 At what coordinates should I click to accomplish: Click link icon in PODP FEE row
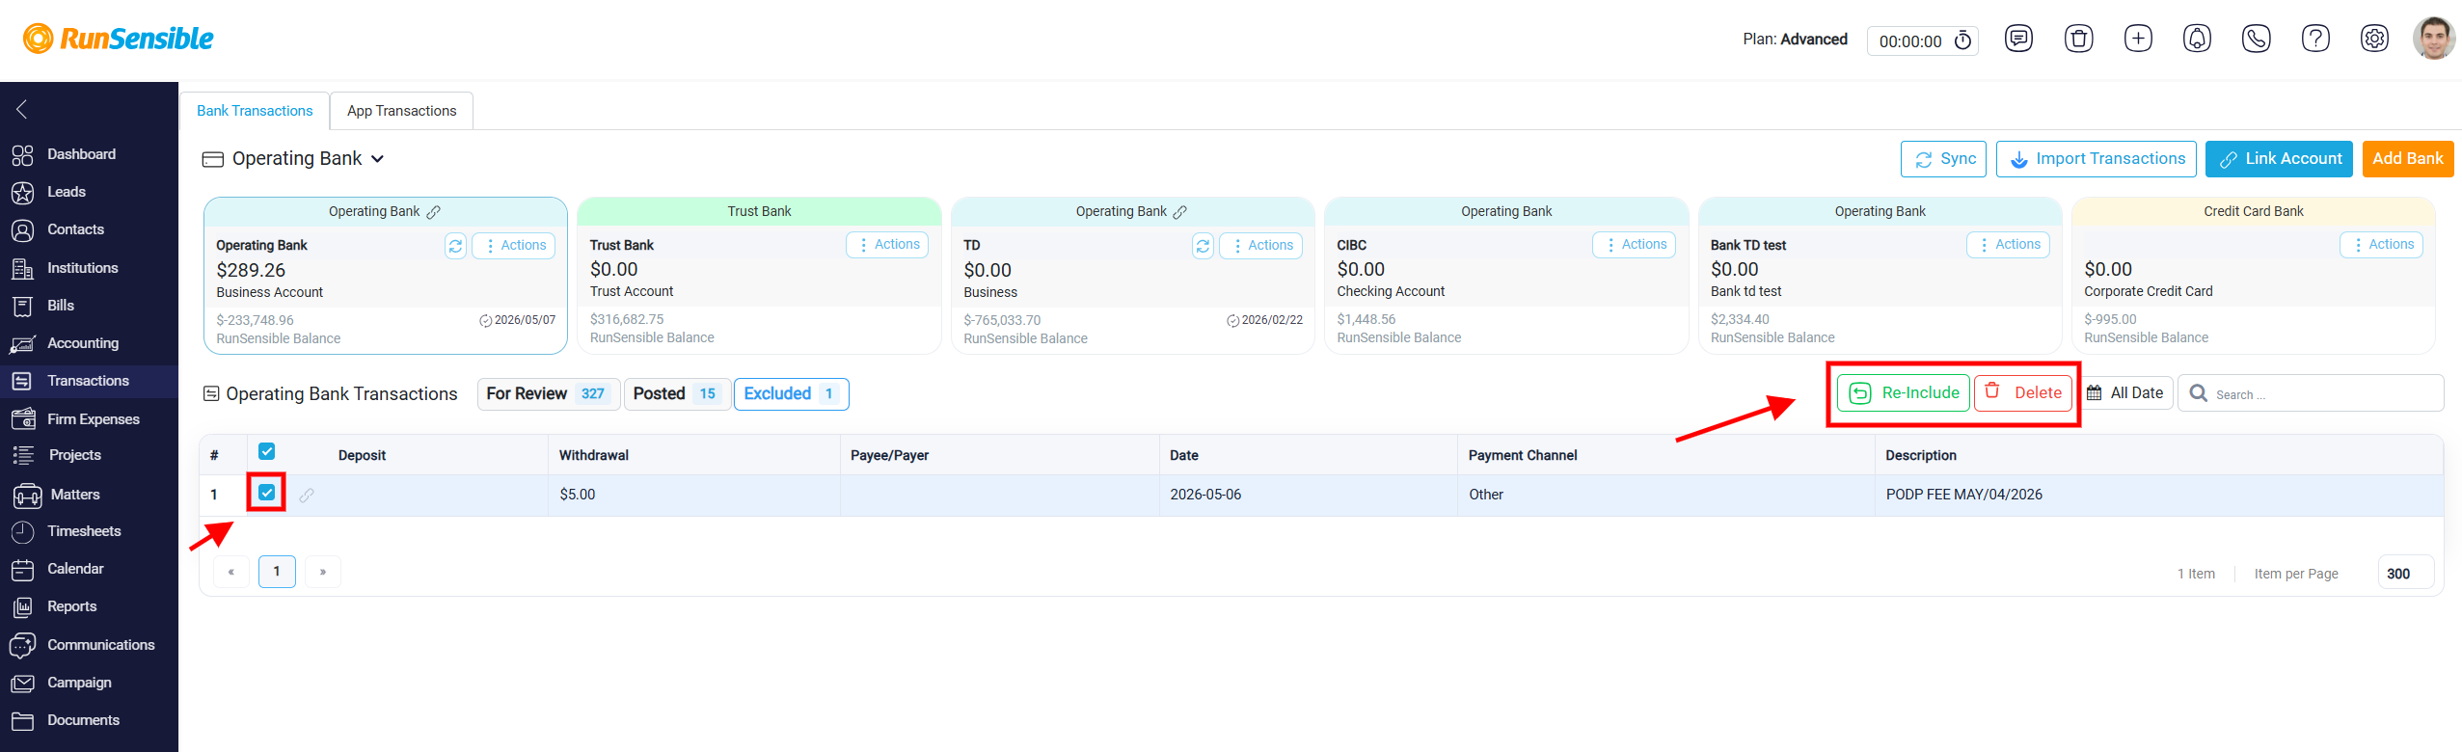click(307, 495)
